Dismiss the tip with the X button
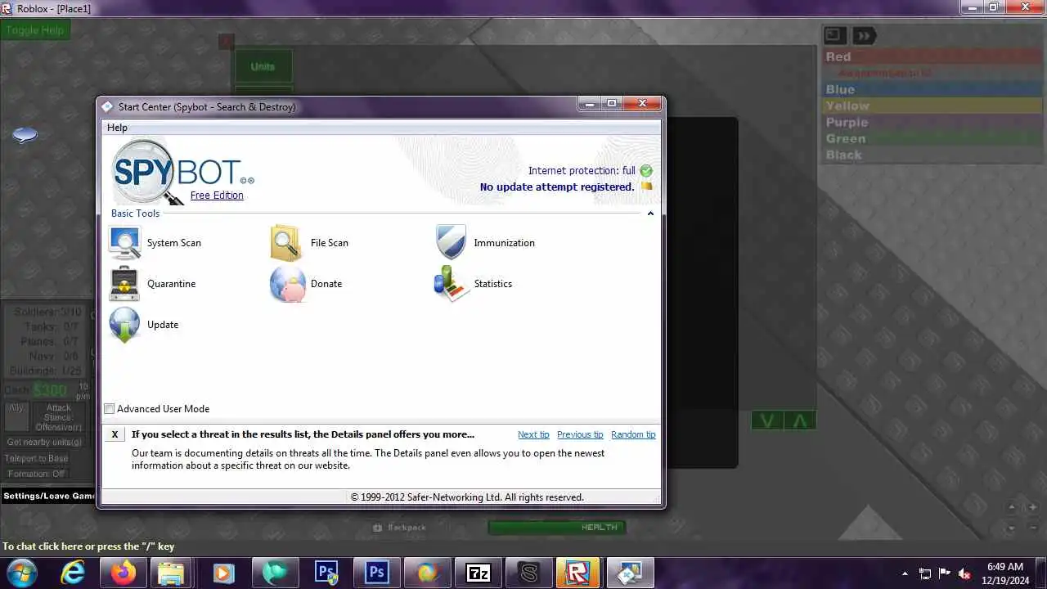 coord(115,434)
